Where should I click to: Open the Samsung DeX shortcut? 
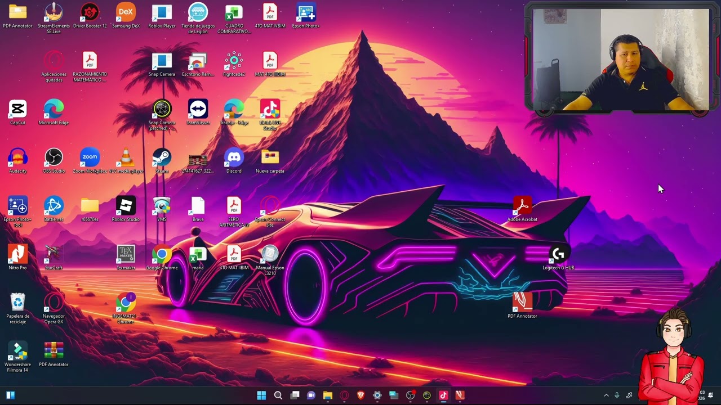pos(126,16)
